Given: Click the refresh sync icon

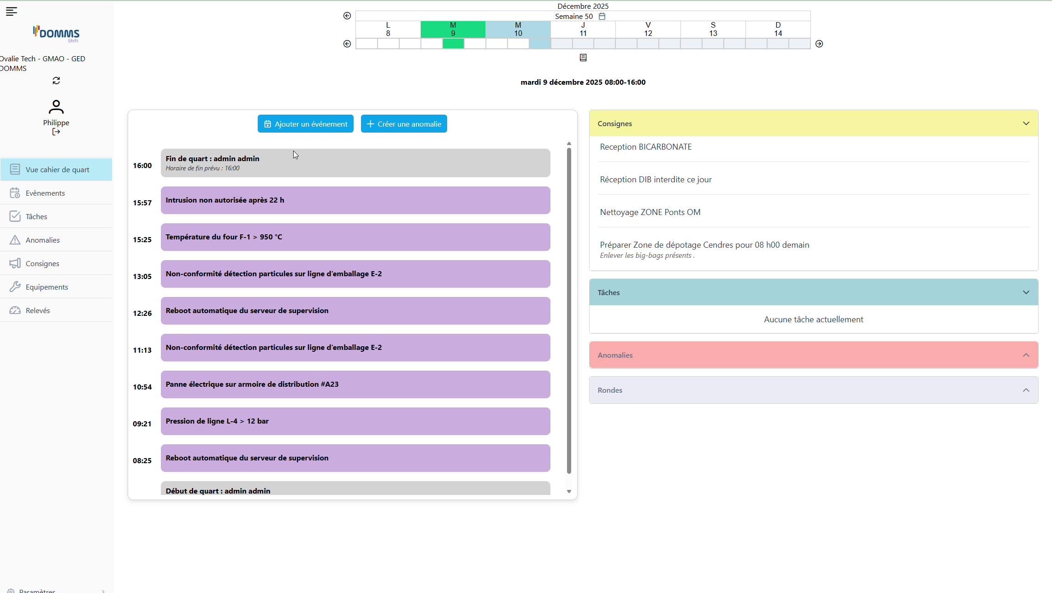Looking at the screenshot, I should [x=56, y=81].
